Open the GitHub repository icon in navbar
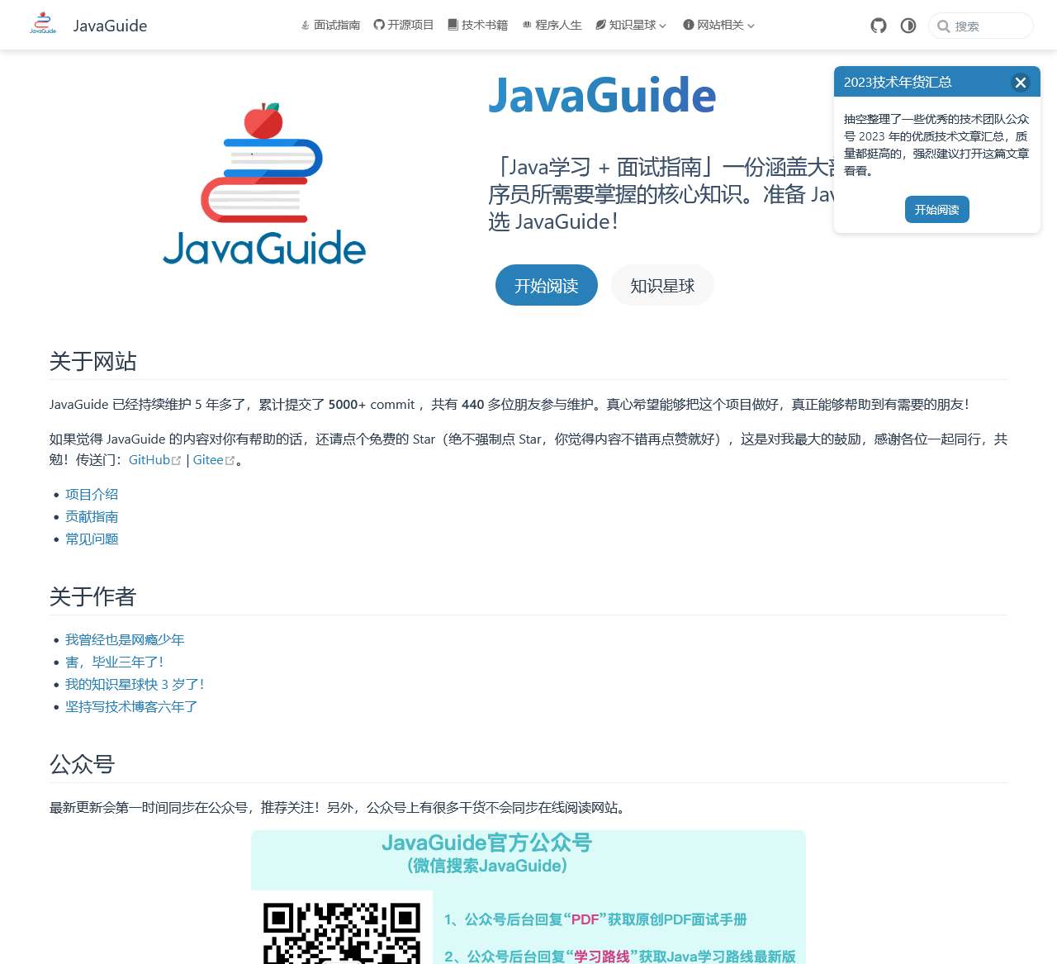 [x=879, y=26]
